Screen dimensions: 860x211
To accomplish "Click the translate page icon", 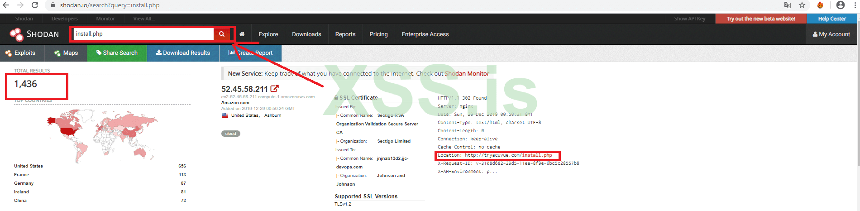I will (788, 5).
